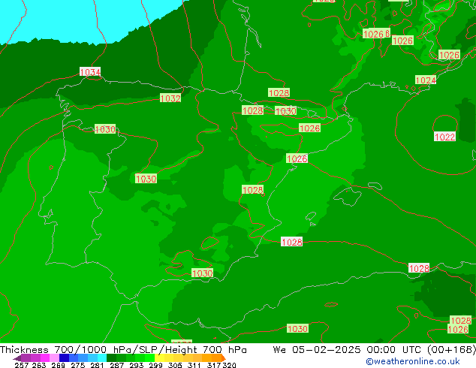This screenshot has width=476, height=368.
Task: Select the 1030 label beside the 1028 label
Action: (x=285, y=111)
